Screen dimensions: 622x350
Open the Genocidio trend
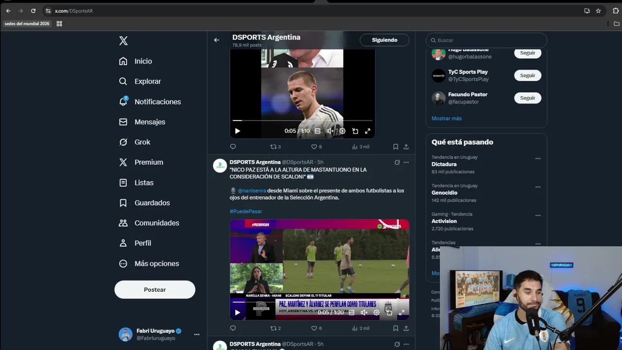[x=444, y=192]
